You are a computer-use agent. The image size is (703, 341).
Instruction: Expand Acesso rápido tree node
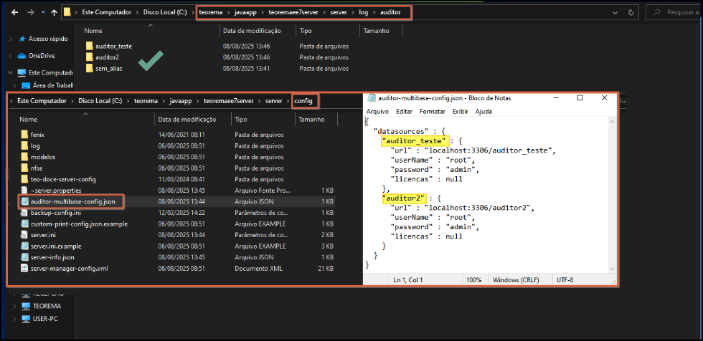[x=11, y=39]
